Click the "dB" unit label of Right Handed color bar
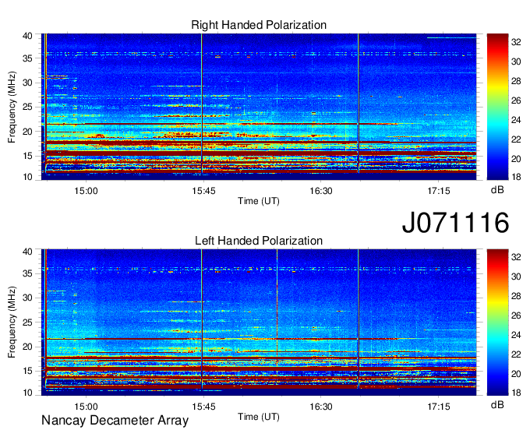 (x=497, y=190)
